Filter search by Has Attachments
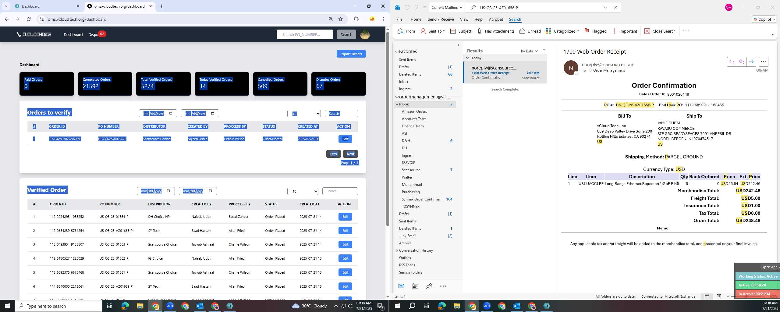The width and height of the screenshot is (780, 312). [x=496, y=31]
